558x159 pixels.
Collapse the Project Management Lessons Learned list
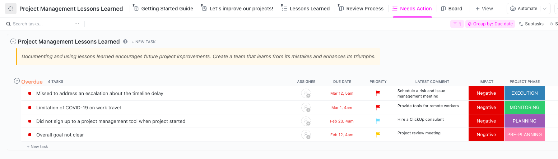click(x=13, y=41)
